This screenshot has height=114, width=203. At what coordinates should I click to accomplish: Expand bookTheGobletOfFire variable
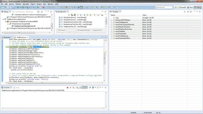coord(112,38)
